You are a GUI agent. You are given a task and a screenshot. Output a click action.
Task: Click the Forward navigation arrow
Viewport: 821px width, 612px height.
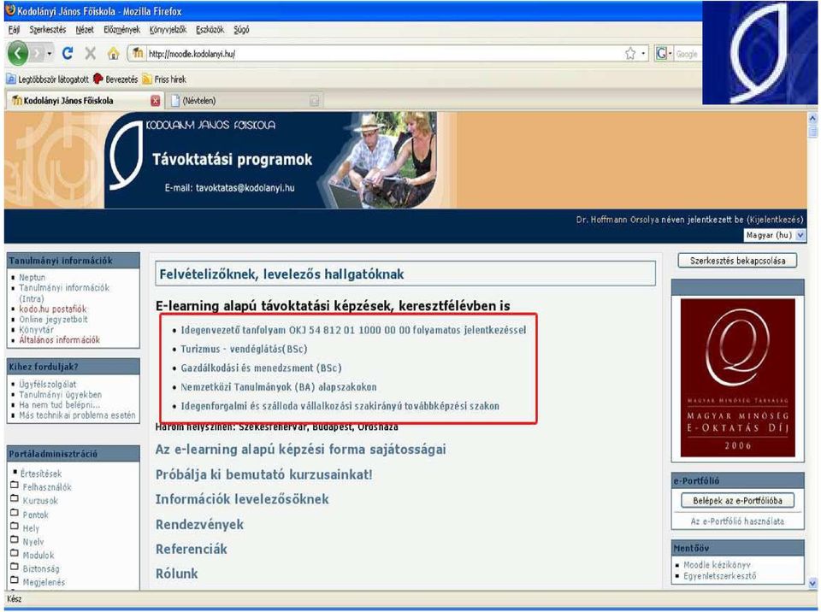(x=37, y=53)
